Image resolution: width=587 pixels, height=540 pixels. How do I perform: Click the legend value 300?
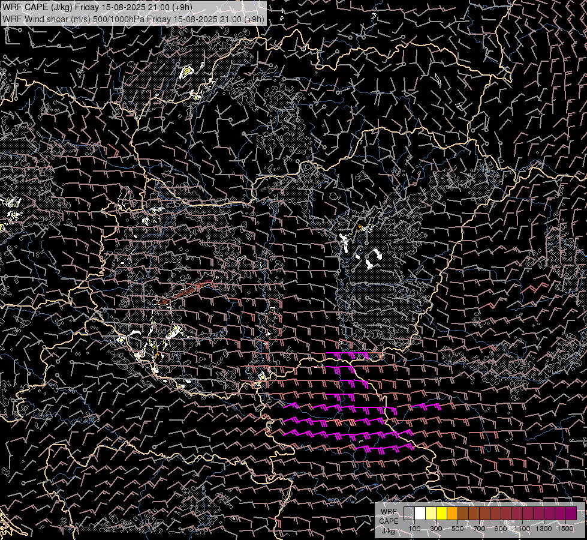coord(436,529)
